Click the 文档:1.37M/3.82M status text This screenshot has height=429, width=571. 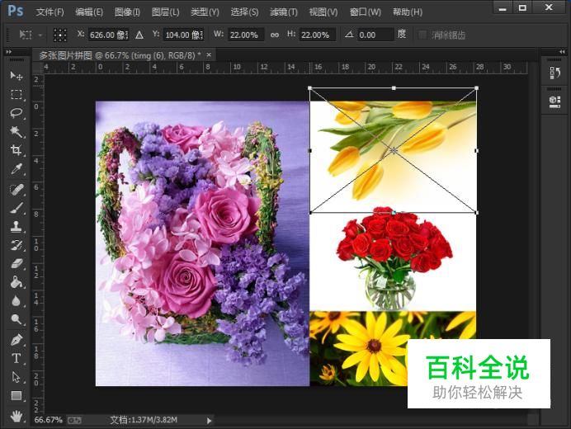click(x=144, y=420)
